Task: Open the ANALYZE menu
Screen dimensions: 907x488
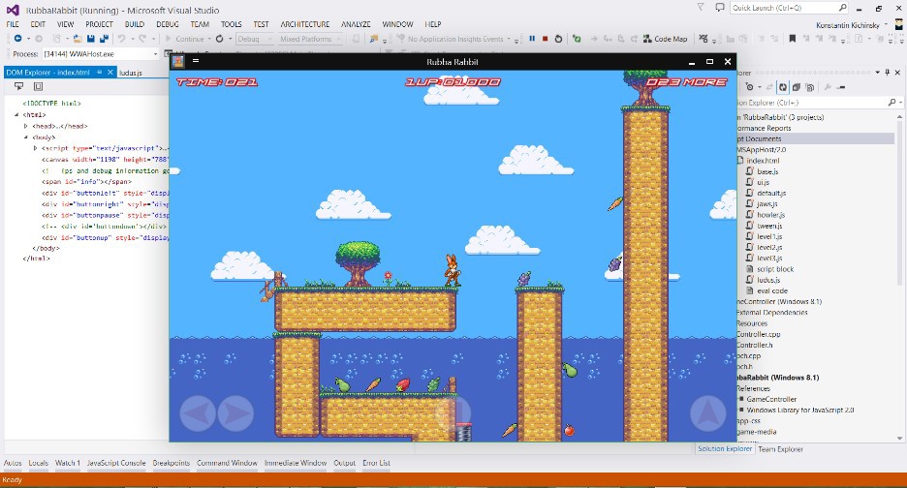Action: click(356, 24)
